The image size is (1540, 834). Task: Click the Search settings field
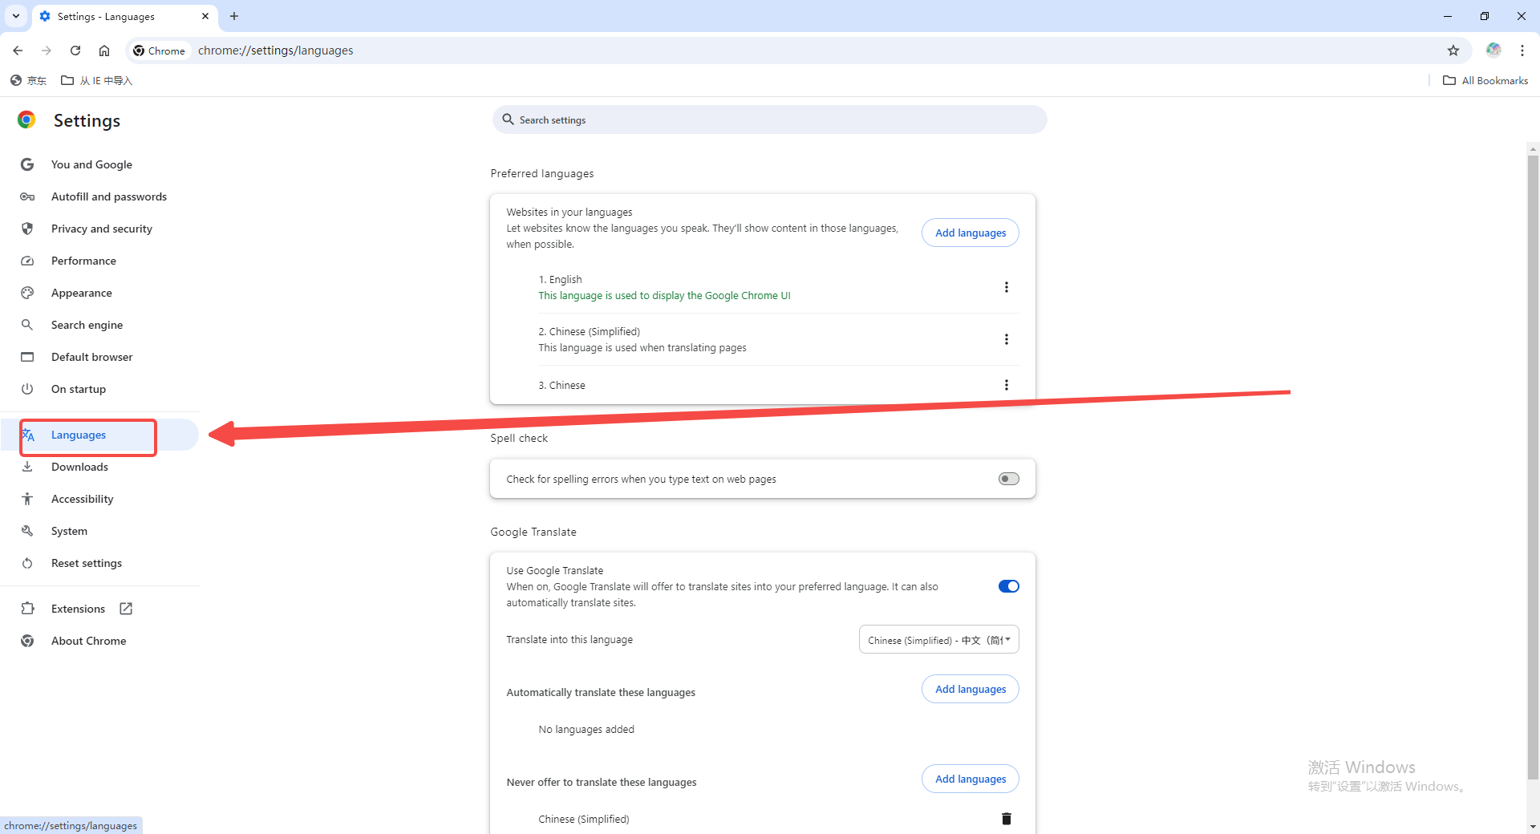tap(769, 119)
